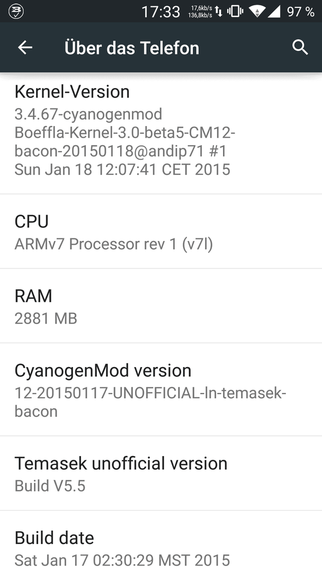Tap the back arrow in the header

click(25, 48)
